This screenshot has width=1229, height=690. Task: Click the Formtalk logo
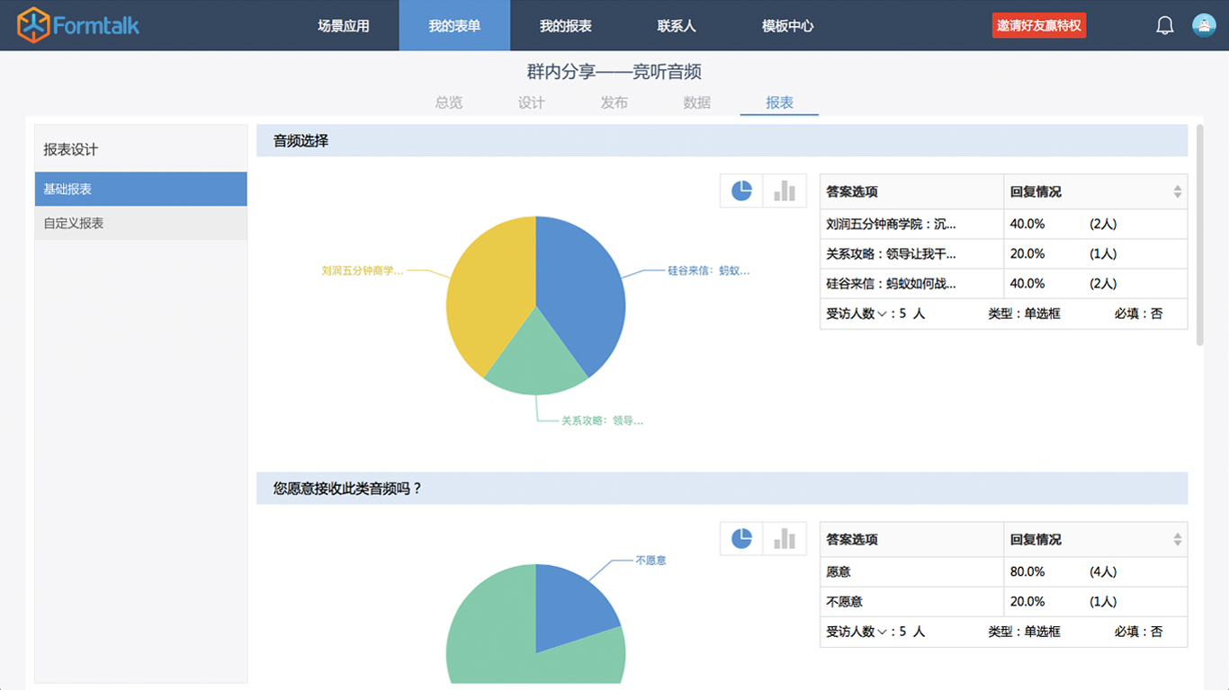[x=78, y=25]
